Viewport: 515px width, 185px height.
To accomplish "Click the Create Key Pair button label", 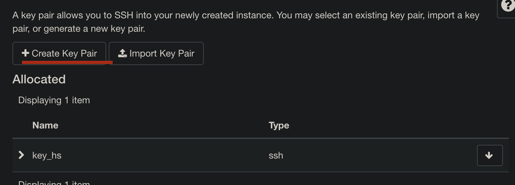I will [x=64, y=53].
